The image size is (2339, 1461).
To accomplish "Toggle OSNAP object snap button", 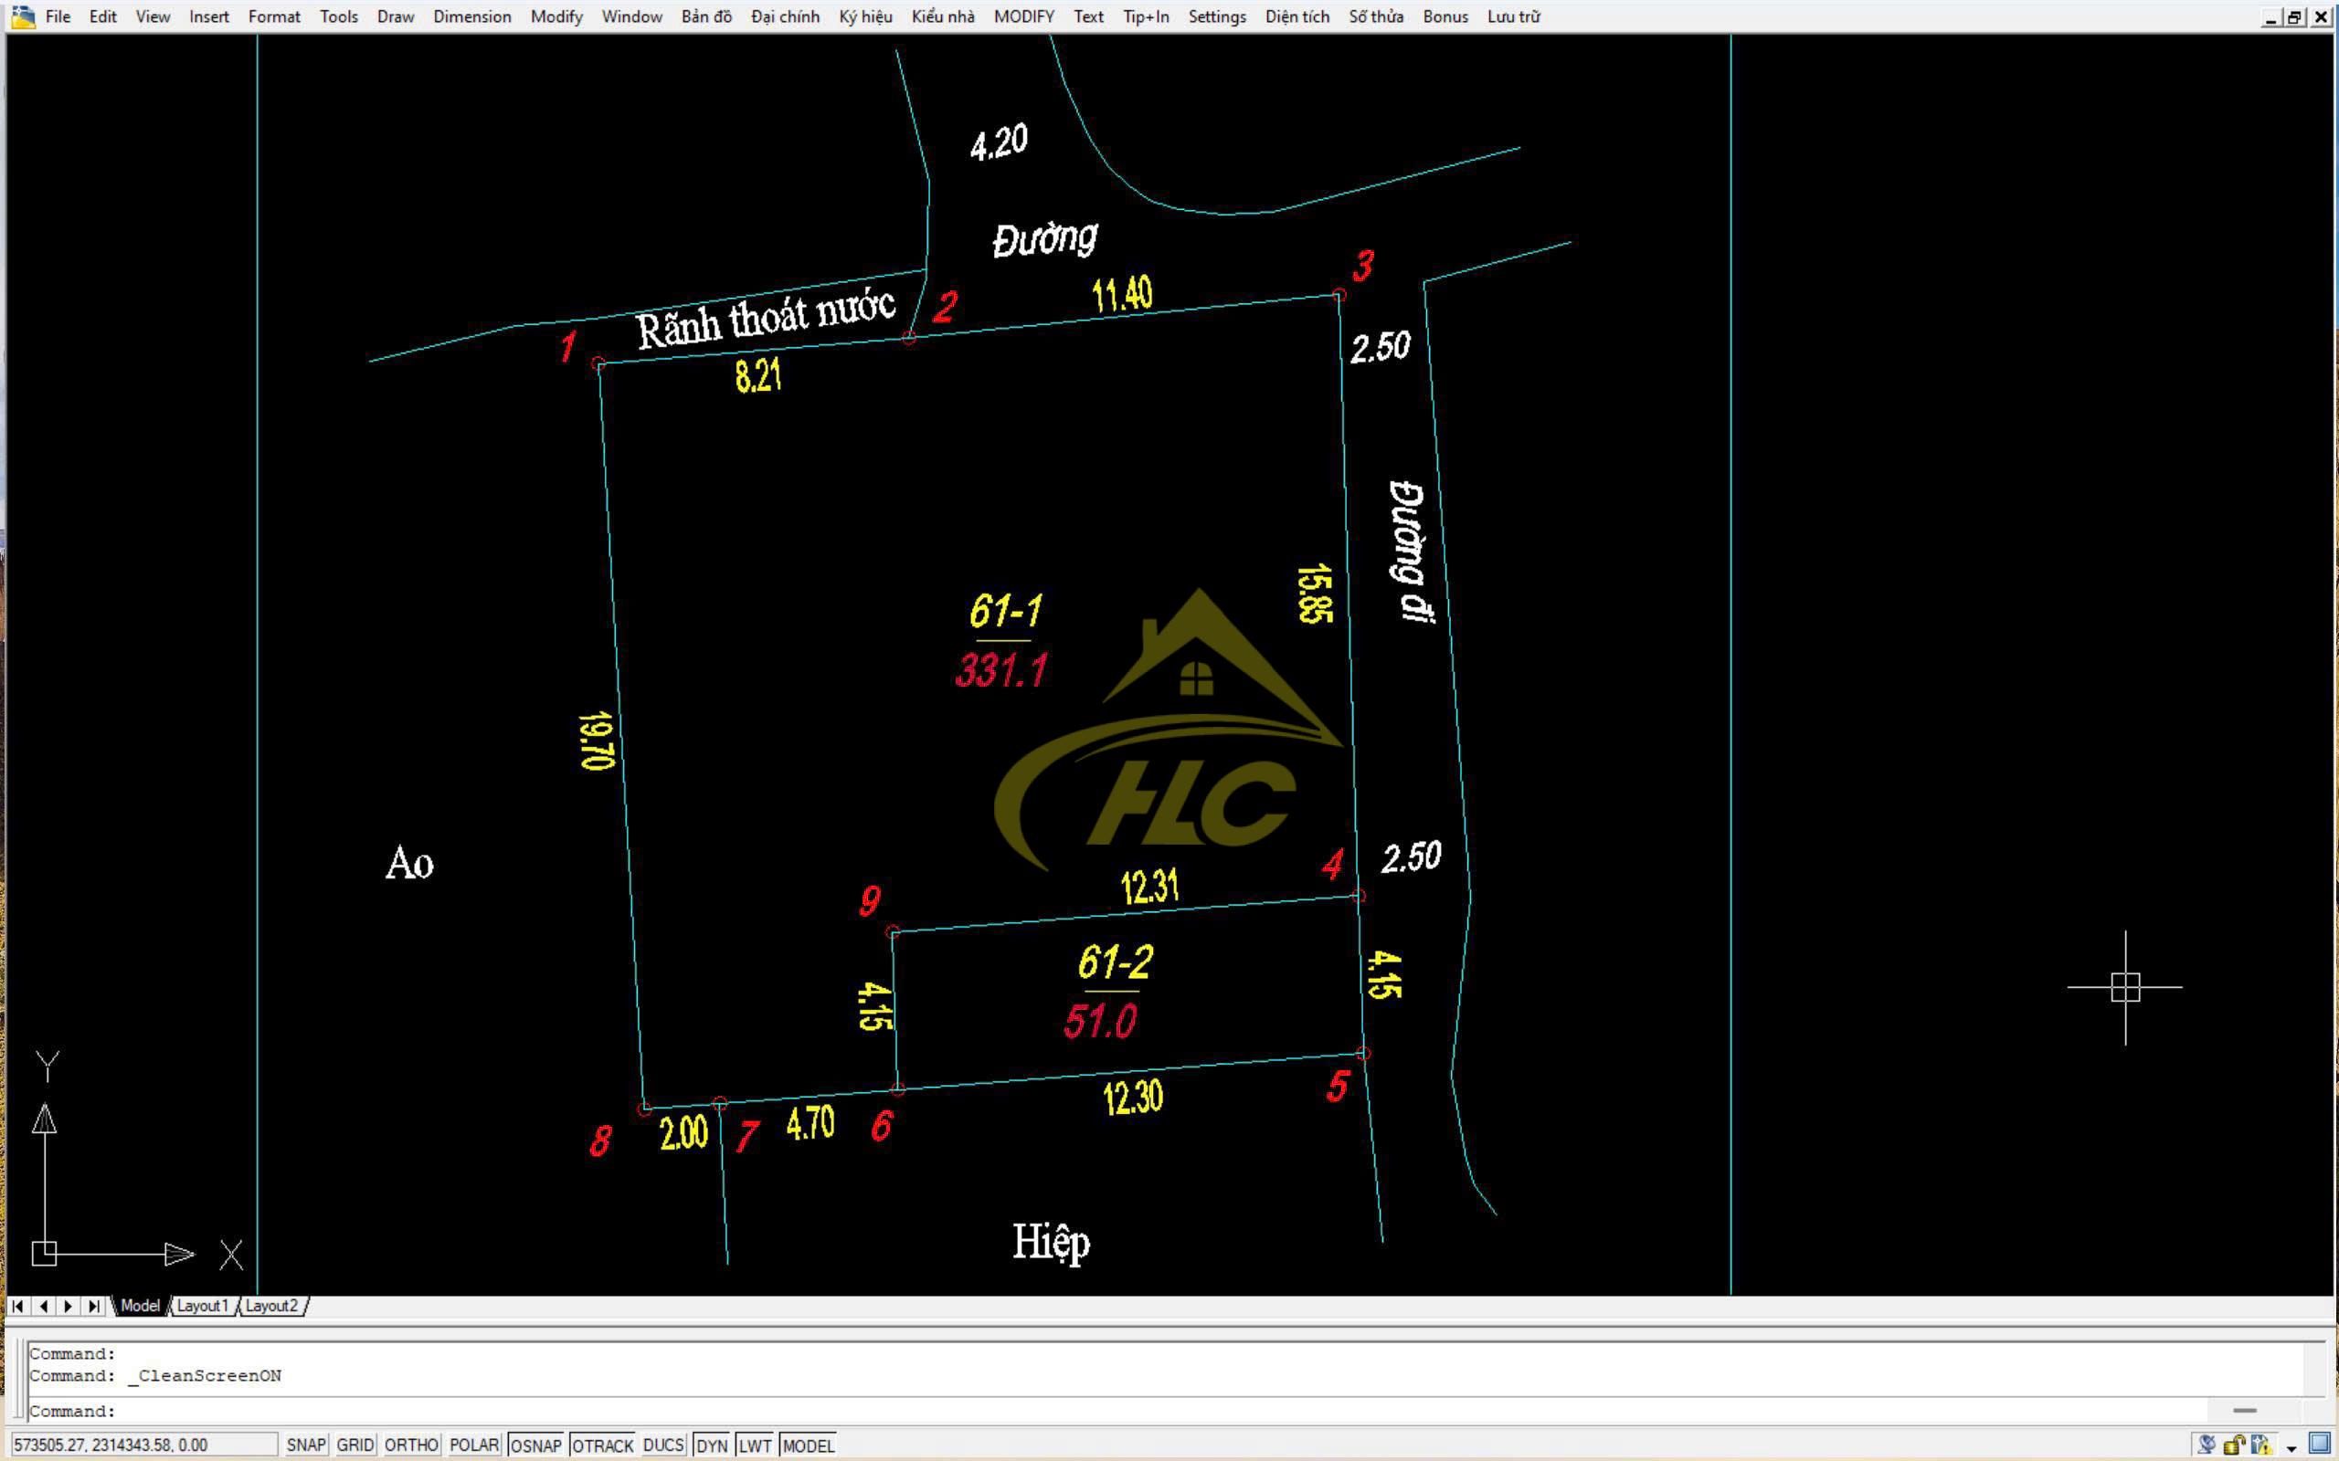I will tap(535, 1445).
